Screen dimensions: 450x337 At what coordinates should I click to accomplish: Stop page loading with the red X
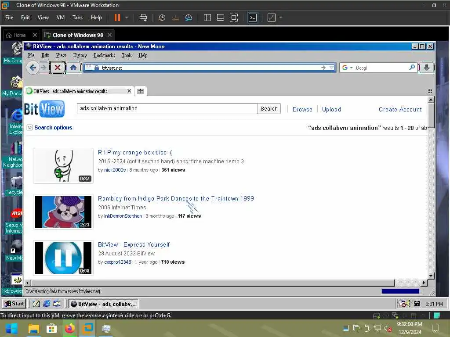coord(58,68)
